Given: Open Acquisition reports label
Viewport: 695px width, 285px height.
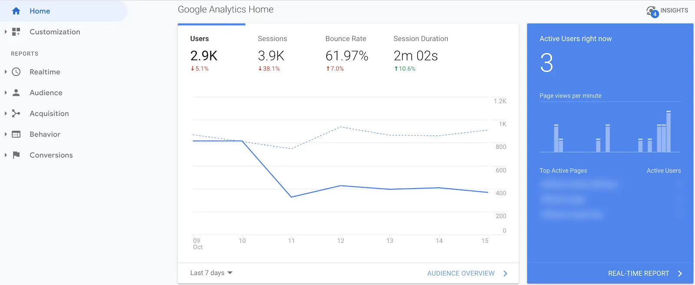Looking at the screenshot, I should [49, 113].
